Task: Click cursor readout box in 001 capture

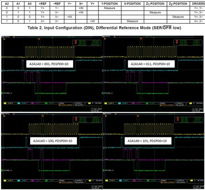Action: pos(87,43)
